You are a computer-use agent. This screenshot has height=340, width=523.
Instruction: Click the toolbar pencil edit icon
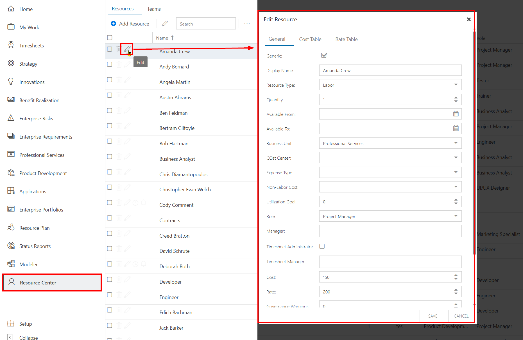[x=165, y=24]
